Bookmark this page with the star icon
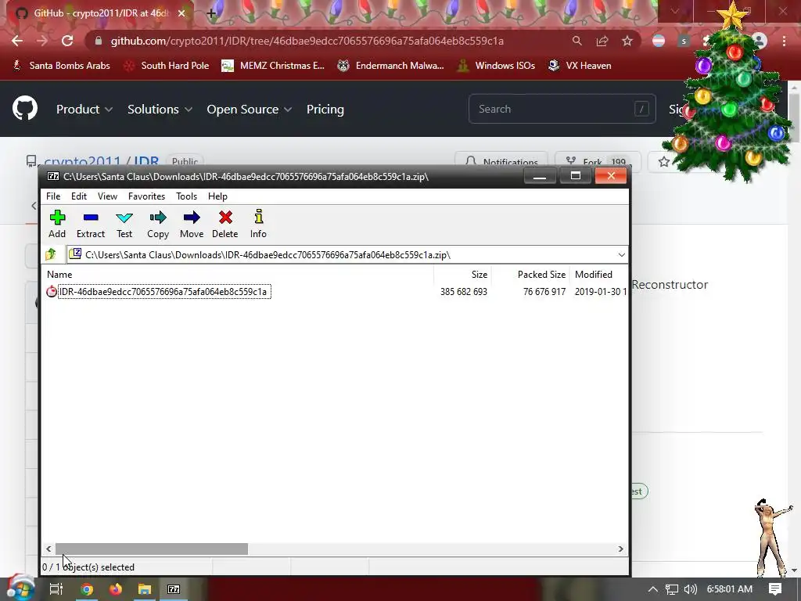Viewport: 801px width, 601px height. (627, 41)
